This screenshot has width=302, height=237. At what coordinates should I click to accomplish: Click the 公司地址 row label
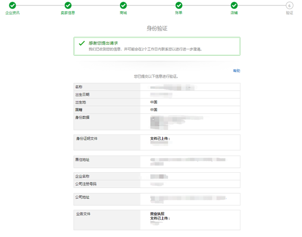click(x=82, y=197)
